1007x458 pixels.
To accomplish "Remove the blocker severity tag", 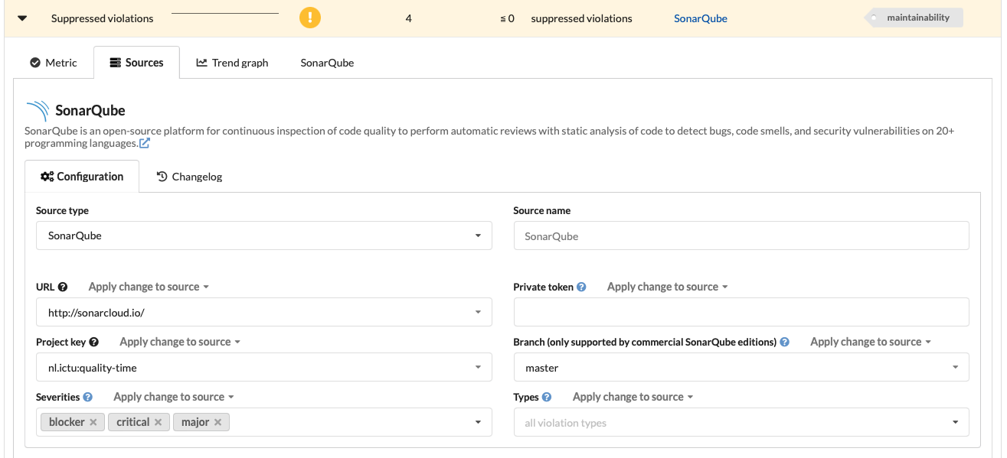I will click(93, 422).
